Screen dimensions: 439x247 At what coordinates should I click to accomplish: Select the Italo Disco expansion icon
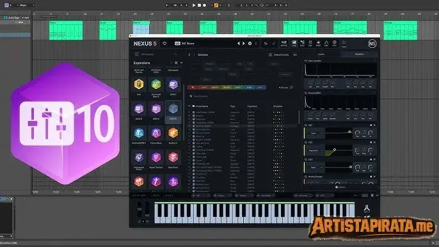(173, 157)
